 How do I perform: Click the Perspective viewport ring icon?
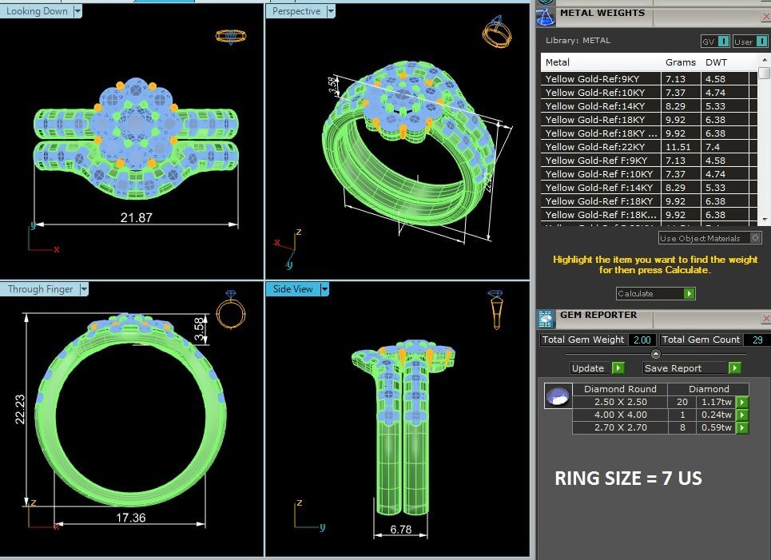[x=496, y=34]
